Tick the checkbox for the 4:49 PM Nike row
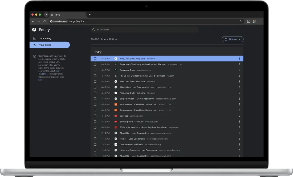293x177 pixels. [x=95, y=58]
